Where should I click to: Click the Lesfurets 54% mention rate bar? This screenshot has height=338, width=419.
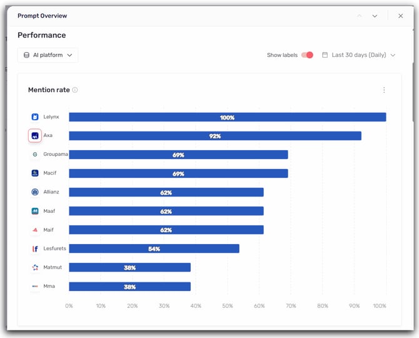pos(154,248)
